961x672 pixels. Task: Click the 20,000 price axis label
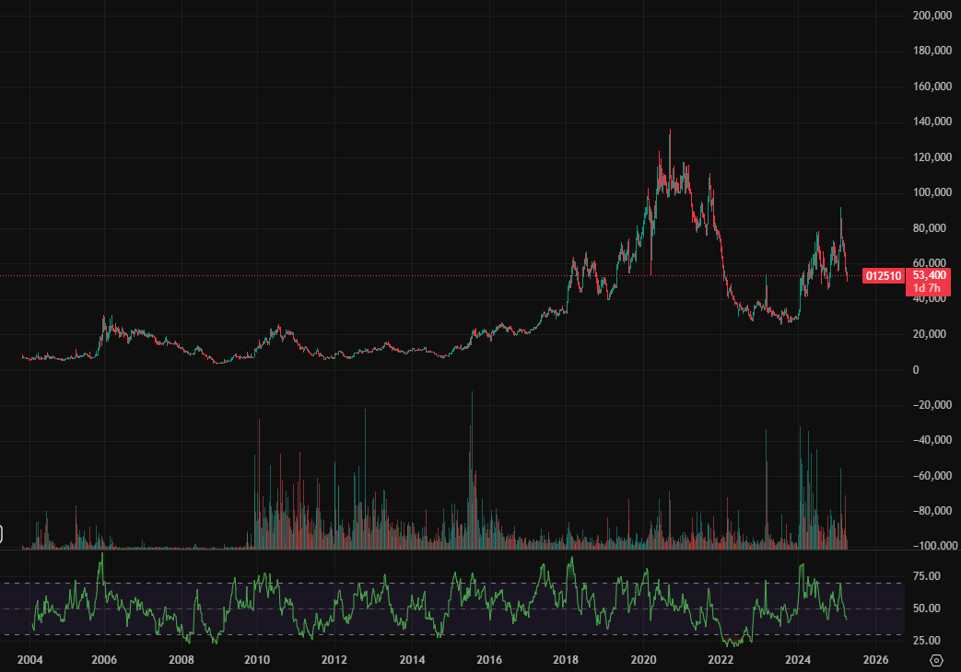pyautogui.click(x=929, y=334)
